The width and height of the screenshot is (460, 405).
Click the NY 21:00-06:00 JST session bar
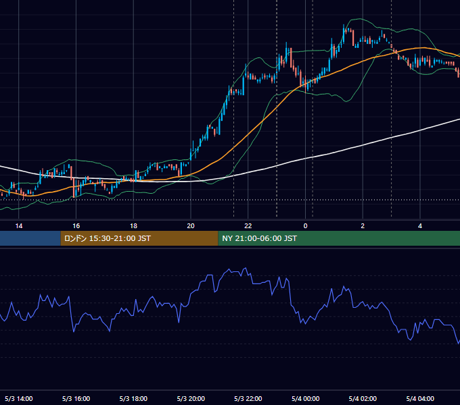[x=339, y=238]
